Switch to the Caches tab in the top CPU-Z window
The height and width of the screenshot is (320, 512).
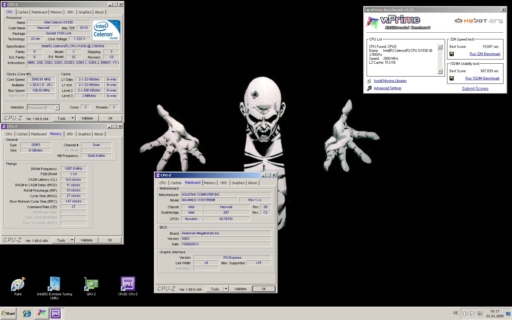pyautogui.click(x=23, y=12)
